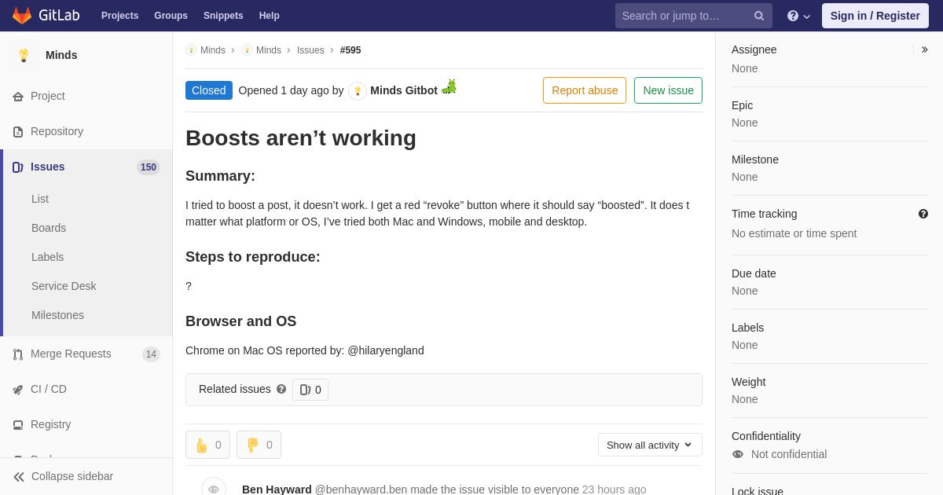Click the Issues icon in sidebar
943x495 pixels.
(x=18, y=167)
